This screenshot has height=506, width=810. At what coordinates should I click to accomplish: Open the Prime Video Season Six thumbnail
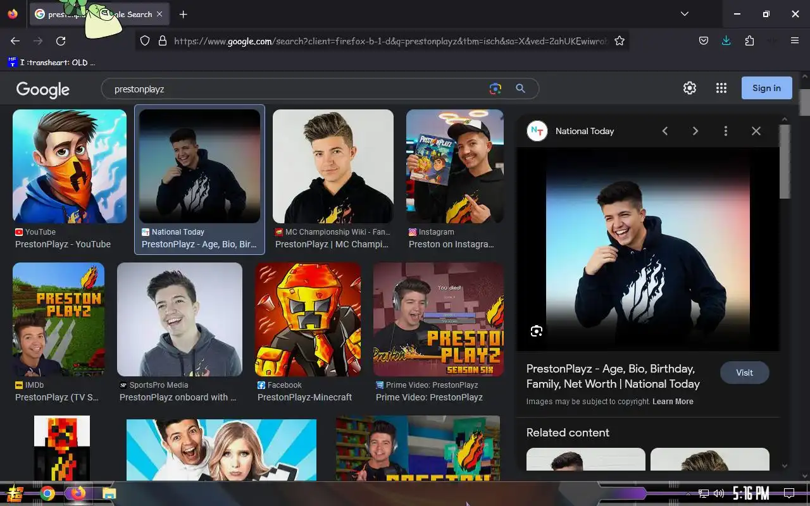[x=439, y=319]
